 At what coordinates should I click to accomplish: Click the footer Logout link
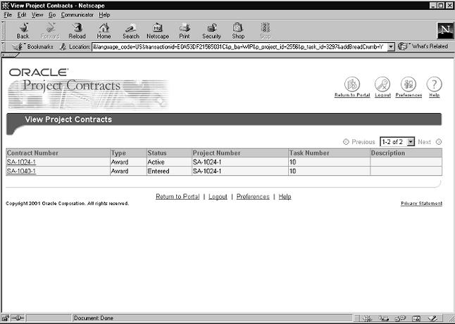[x=218, y=197]
